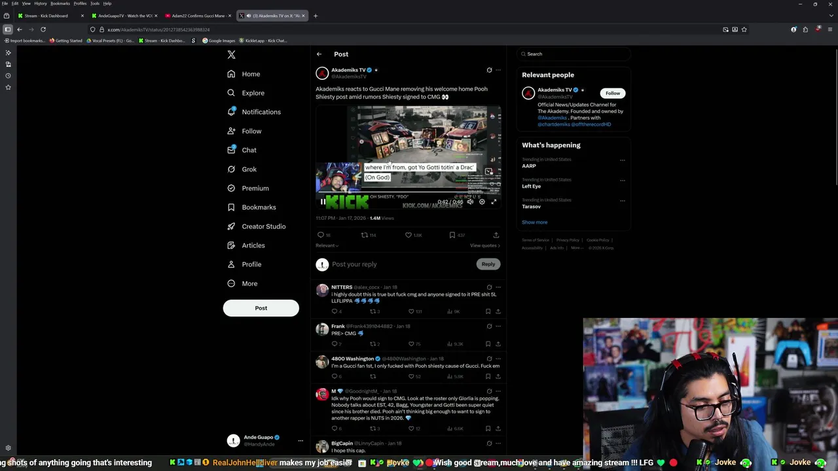Open the Firefox application menu
The width and height of the screenshot is (838, 471).
click(x=830, y=29)
